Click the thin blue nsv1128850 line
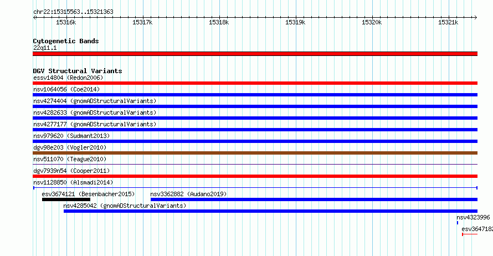The image size is (493, 256). tap(255, 188)
